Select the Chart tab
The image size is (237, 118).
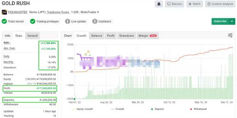click(x=68, y=36)
